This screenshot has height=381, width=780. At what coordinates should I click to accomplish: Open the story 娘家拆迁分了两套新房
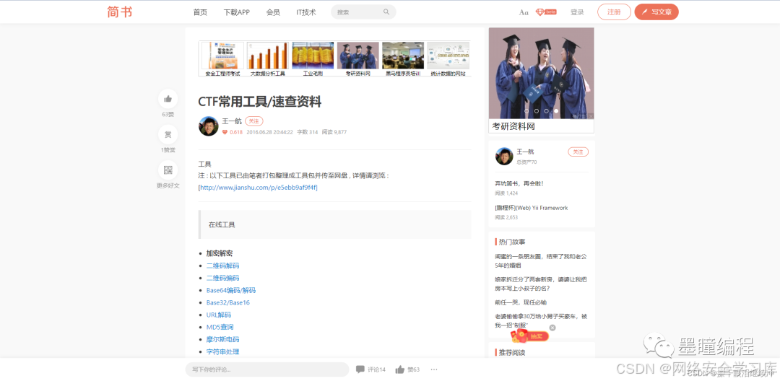coord(541,284)
